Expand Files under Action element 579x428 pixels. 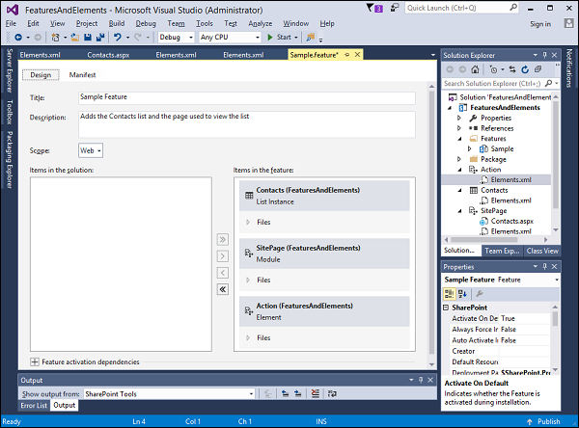coord(248,338)
